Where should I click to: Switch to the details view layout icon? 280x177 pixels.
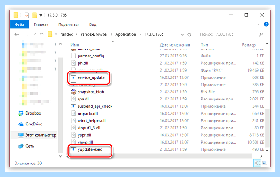[257, 163]
